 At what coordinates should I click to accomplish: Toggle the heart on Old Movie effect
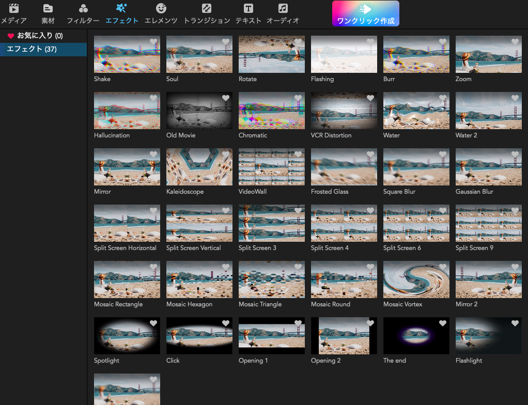point(226,98)
